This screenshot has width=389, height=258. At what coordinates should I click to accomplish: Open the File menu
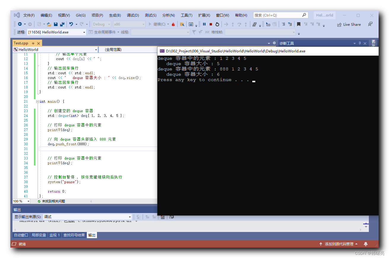point(29,15)
